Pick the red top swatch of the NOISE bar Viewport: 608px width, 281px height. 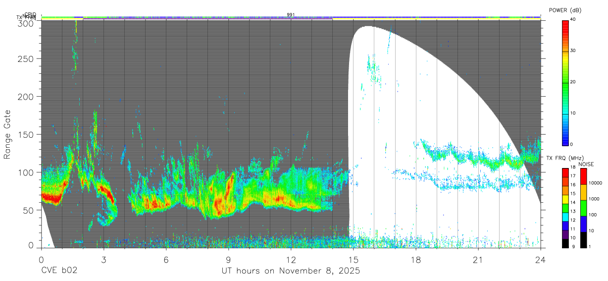pyautogui.click(x=583, y=176)
